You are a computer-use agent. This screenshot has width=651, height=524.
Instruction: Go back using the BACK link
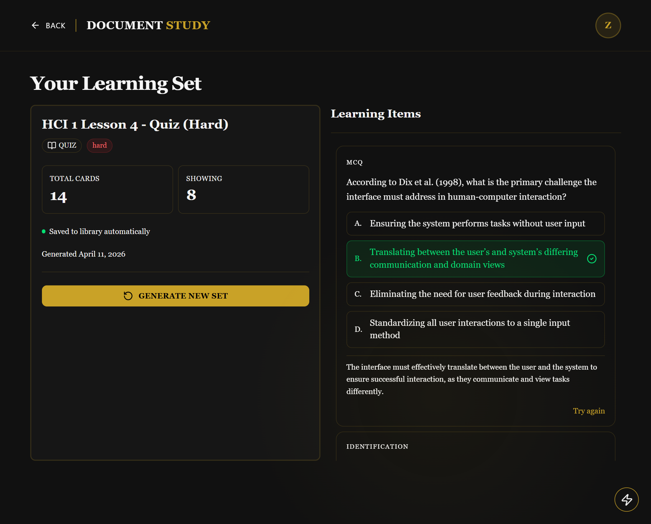[x=55, y=26]
